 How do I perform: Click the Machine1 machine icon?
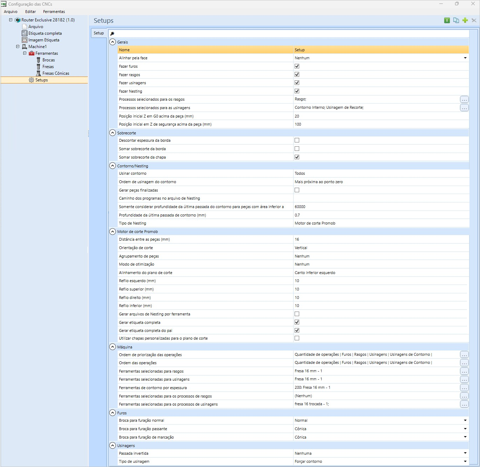(x=25, y=47)
